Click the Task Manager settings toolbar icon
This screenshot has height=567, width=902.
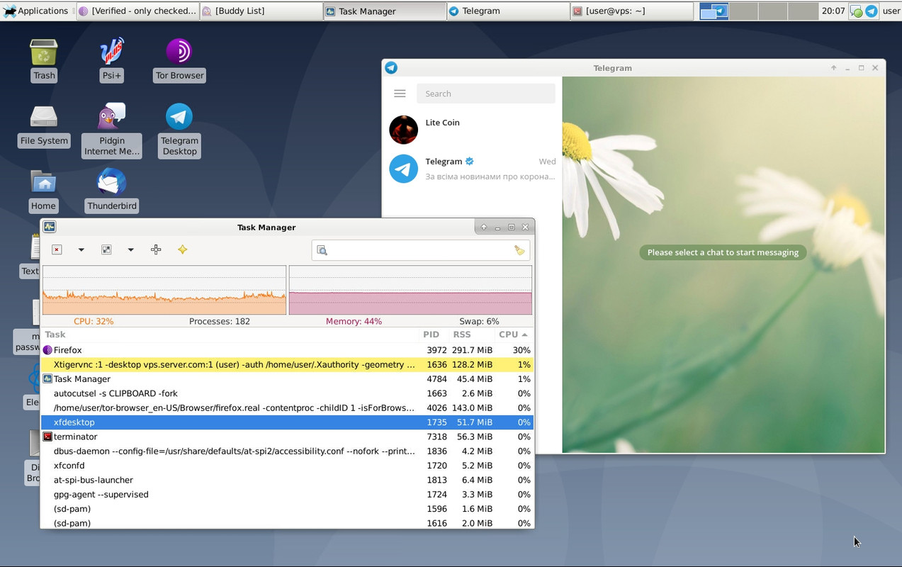106,249
